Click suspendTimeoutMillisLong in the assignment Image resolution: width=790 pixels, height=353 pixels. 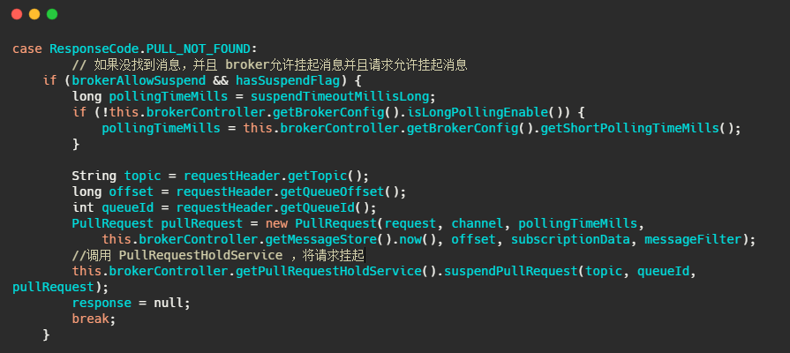click(343, 96)
